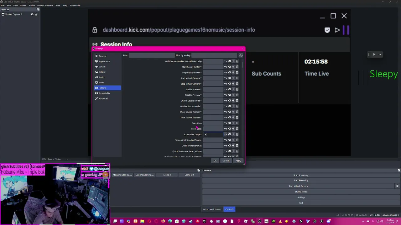Add binding for Quick Transition: Cut
The width and height of the screenshot is (401, 225).
pos(233,146)
